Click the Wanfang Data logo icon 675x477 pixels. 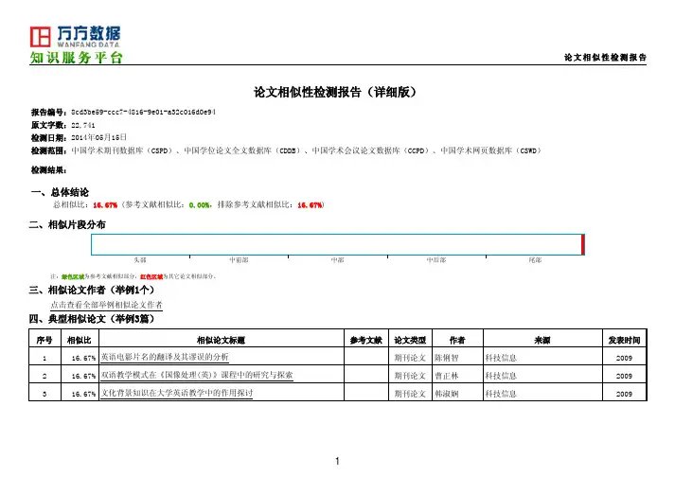click(40, 37)
